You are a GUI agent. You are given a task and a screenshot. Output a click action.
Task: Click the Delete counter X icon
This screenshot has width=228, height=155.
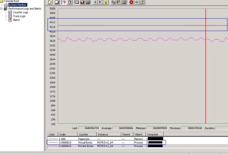(x=100, y=2)
